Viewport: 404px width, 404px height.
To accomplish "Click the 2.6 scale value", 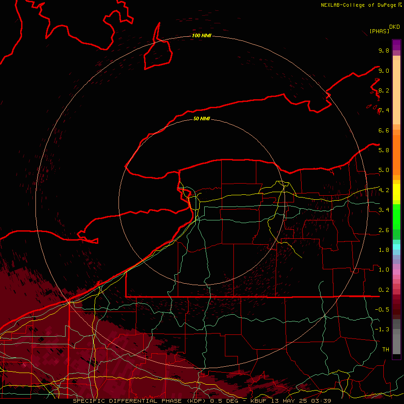I will 384,230.
